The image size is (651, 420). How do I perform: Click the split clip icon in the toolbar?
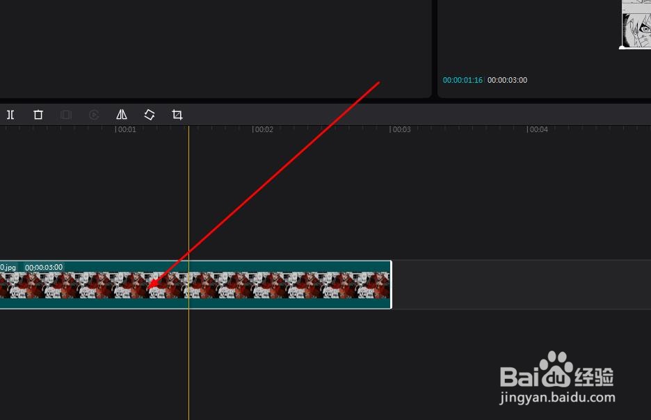pyautogui.click(x=11, y=115)
